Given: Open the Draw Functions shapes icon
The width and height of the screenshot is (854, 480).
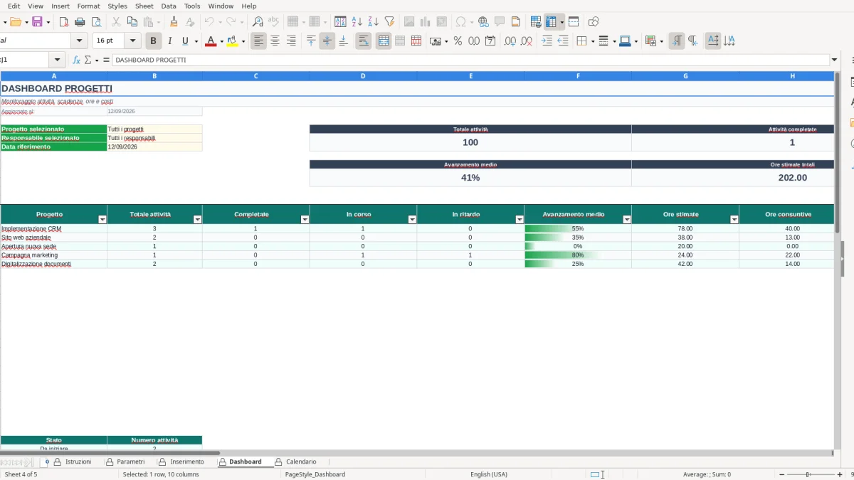Looking at the screenshot, I should pyautogui.click(x=594, y=22).
